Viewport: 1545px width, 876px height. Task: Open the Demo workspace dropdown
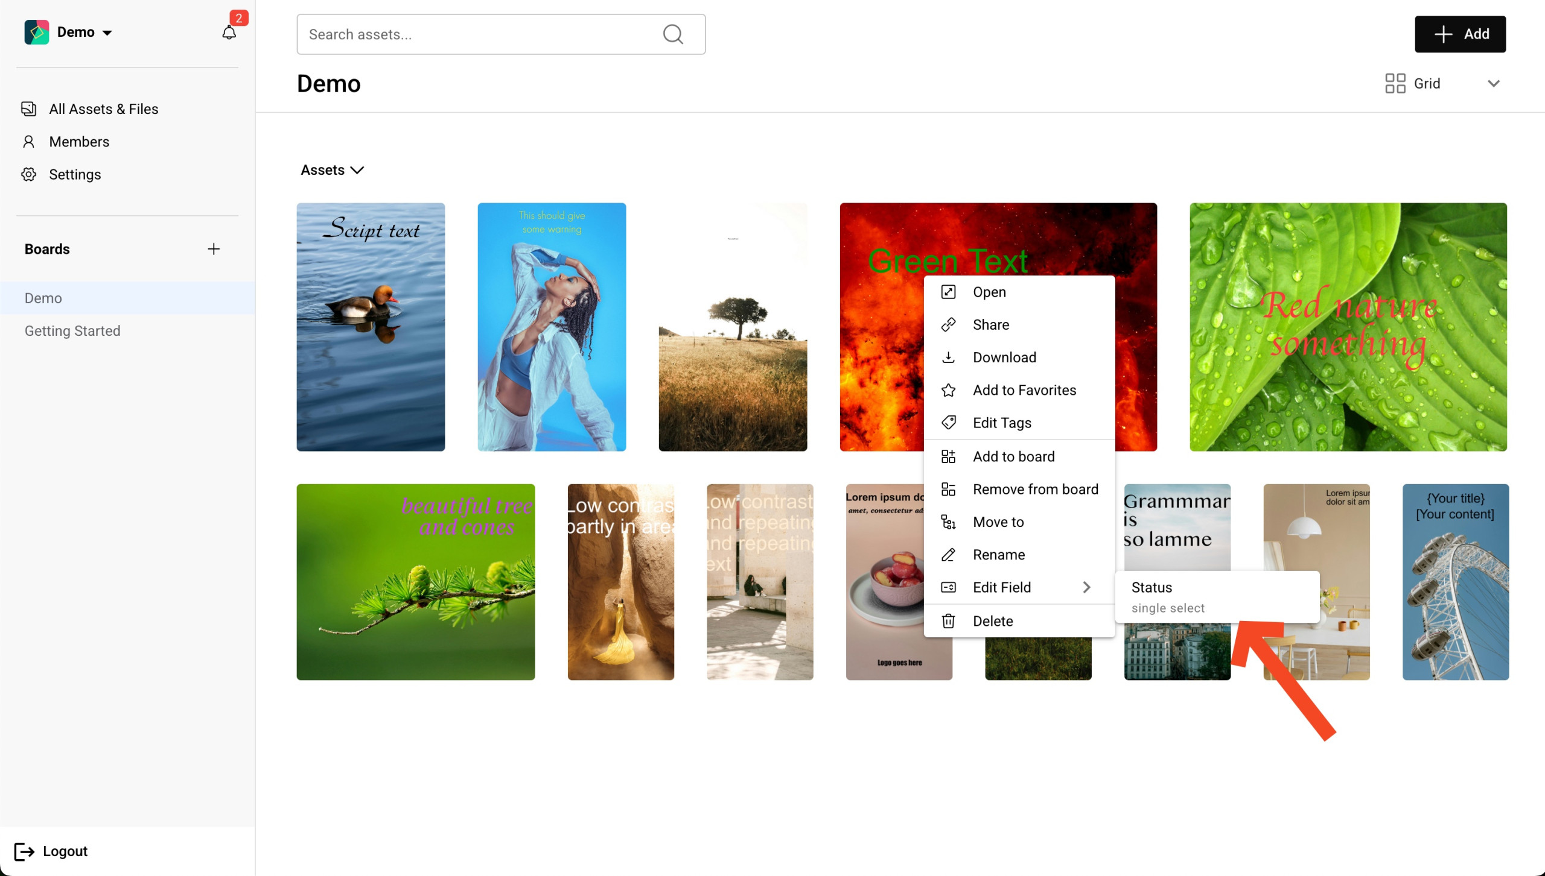point(107,33)
